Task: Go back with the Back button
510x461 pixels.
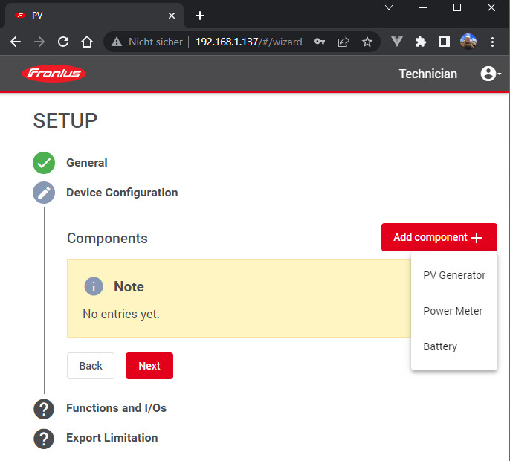Action: 91,366
